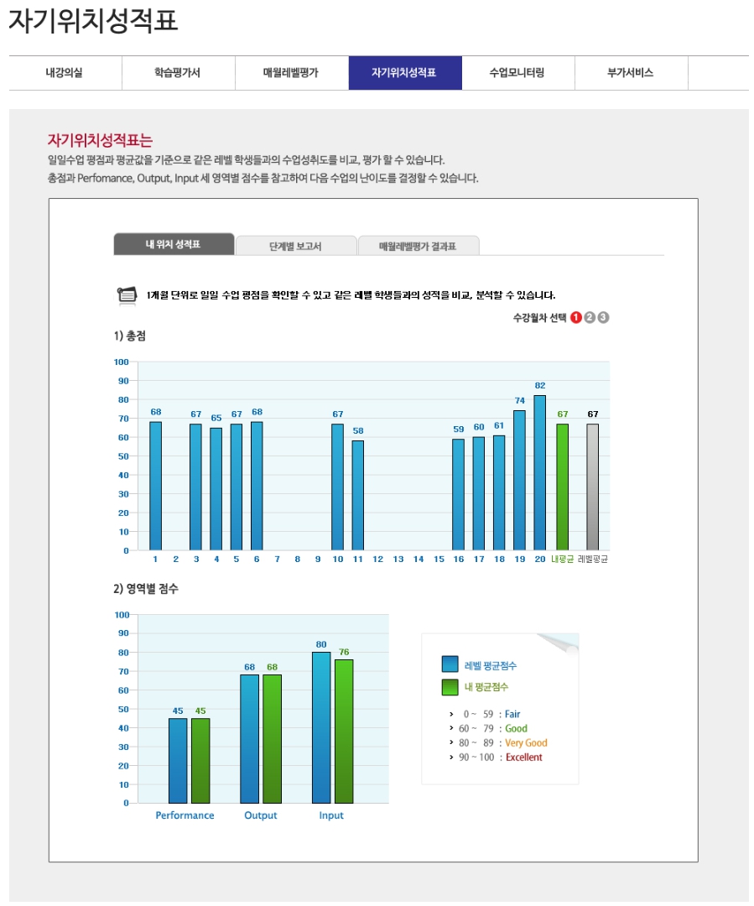The width and height of the screenshot is (754, 906).
Task: Switch to the 수업모니터링 tab
Action: point(517,73)
